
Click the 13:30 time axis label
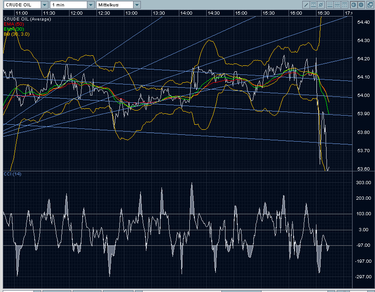[x=159, y=13]
